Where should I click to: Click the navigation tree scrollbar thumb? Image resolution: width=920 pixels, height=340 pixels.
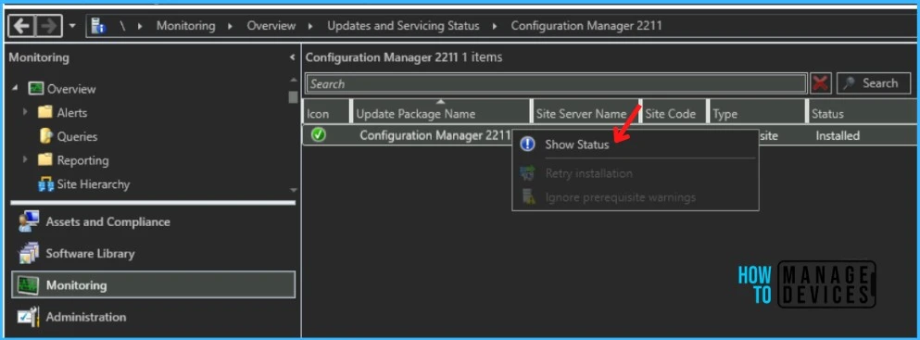293,97
